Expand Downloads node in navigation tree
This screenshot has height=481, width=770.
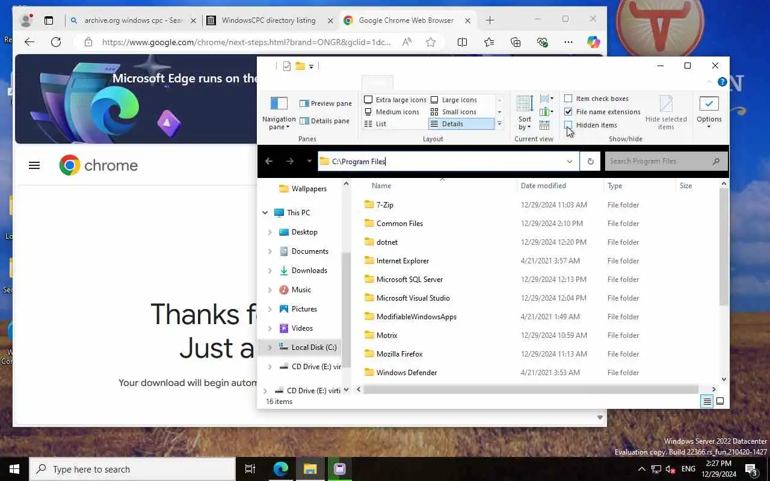pos(269,271)
